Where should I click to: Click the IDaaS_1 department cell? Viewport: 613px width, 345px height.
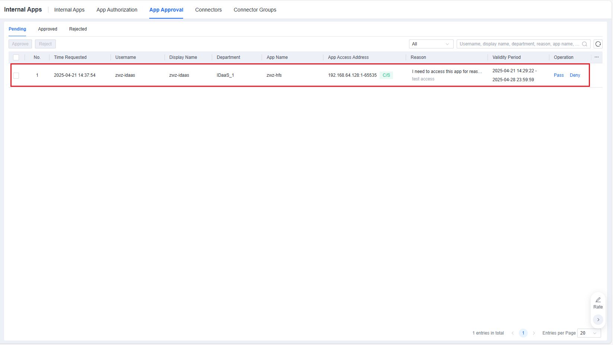(226, 75)
